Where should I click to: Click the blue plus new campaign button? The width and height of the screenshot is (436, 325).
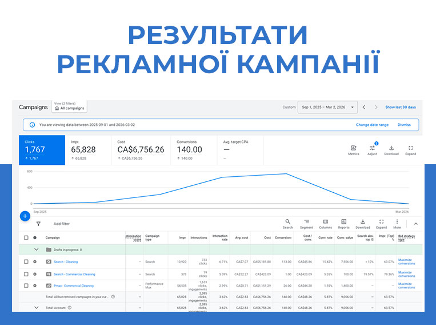point(25,216)
